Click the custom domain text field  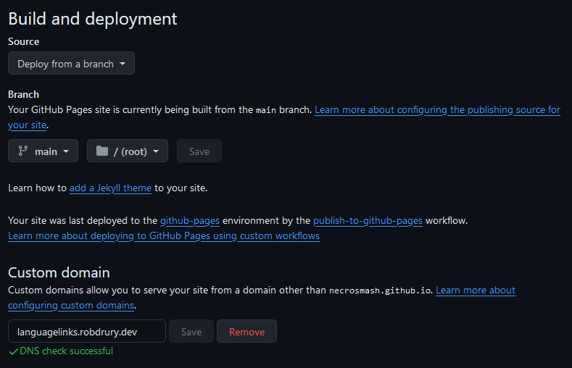click(87, 332)
